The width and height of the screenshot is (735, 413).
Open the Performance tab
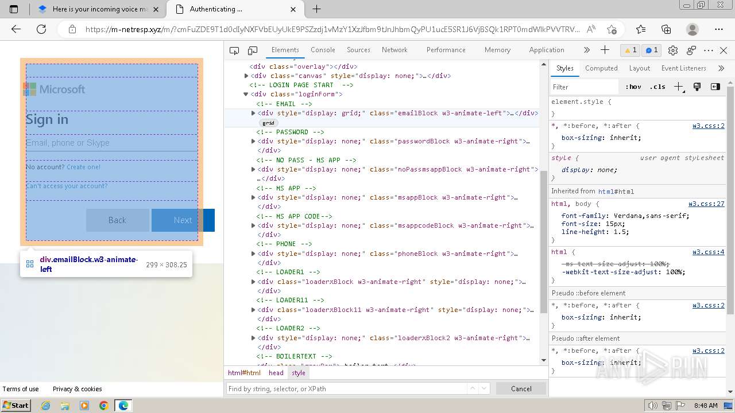pos(446,50)
